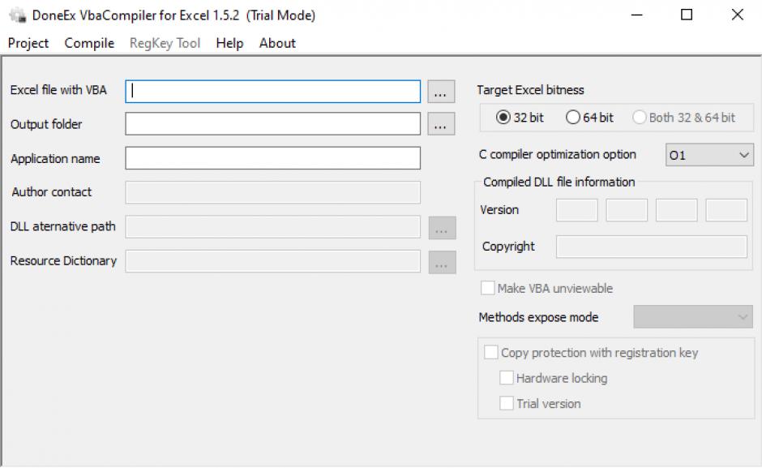762x468 pixels.
Task: Open the Help menu
Action: tap(229, 43)
